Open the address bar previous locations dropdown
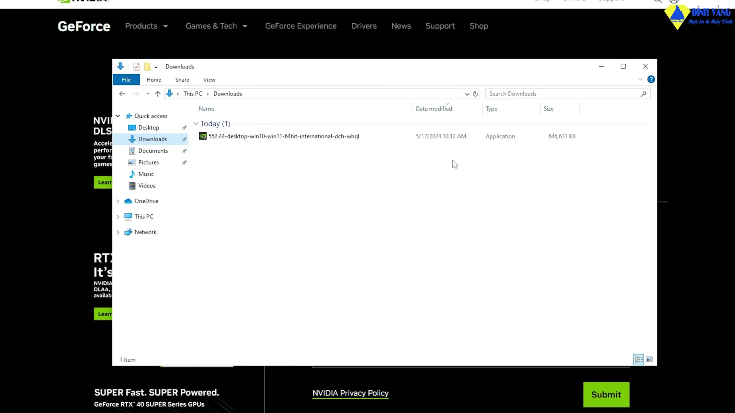This screenshot has height=413, width=735. pos(467,94)
